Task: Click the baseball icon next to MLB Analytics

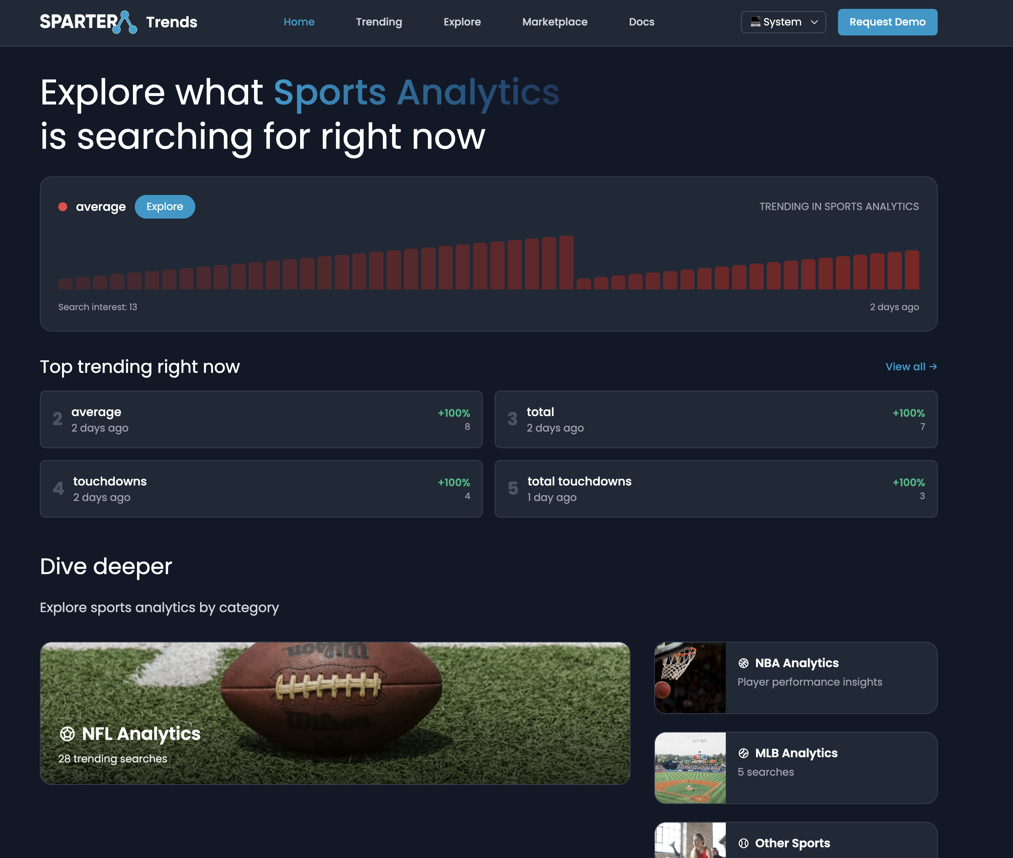Action: click(x=744, y=752)
